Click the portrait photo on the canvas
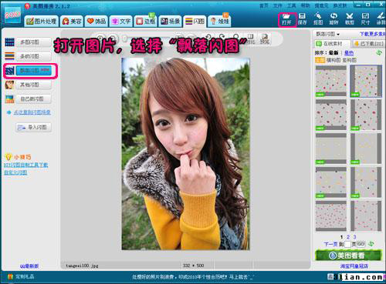This screenshot has width=386, height=284. tap(185, 154)
